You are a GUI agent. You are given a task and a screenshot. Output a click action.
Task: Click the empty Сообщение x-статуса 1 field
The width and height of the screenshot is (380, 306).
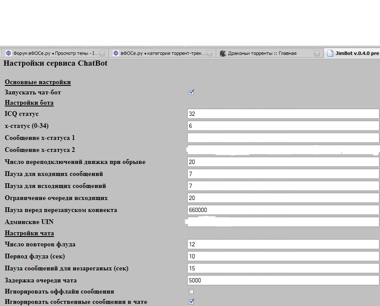(283, 138)
